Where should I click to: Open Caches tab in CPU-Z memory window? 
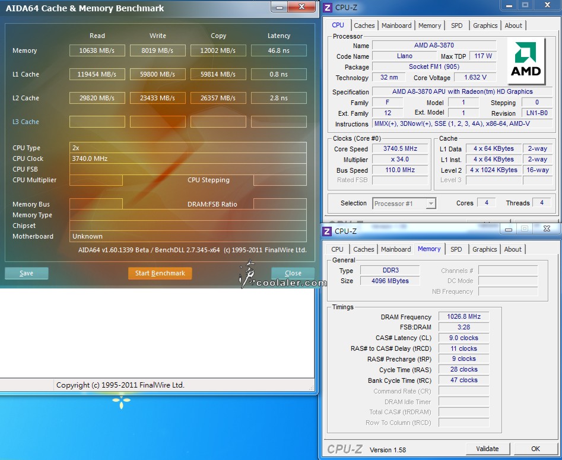[363, 249]
